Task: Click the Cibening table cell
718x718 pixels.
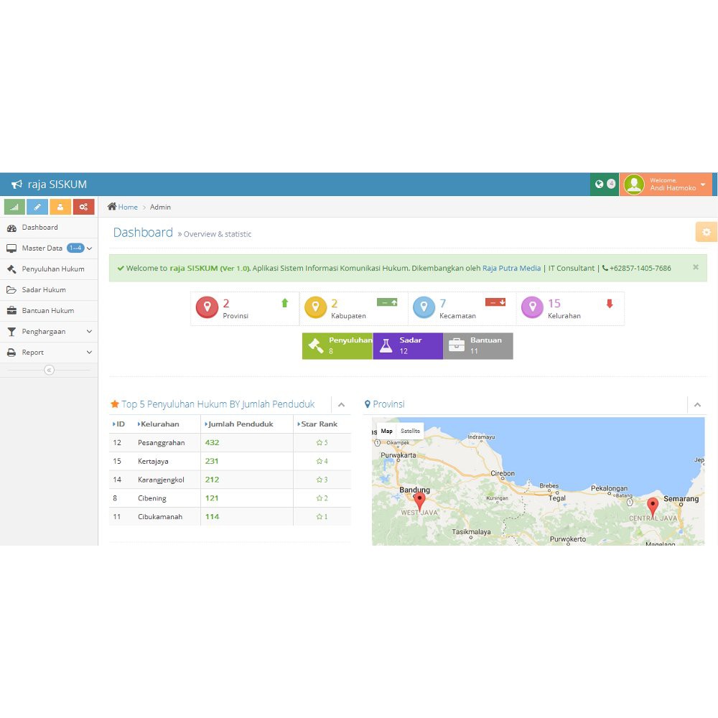Action: 152,498
